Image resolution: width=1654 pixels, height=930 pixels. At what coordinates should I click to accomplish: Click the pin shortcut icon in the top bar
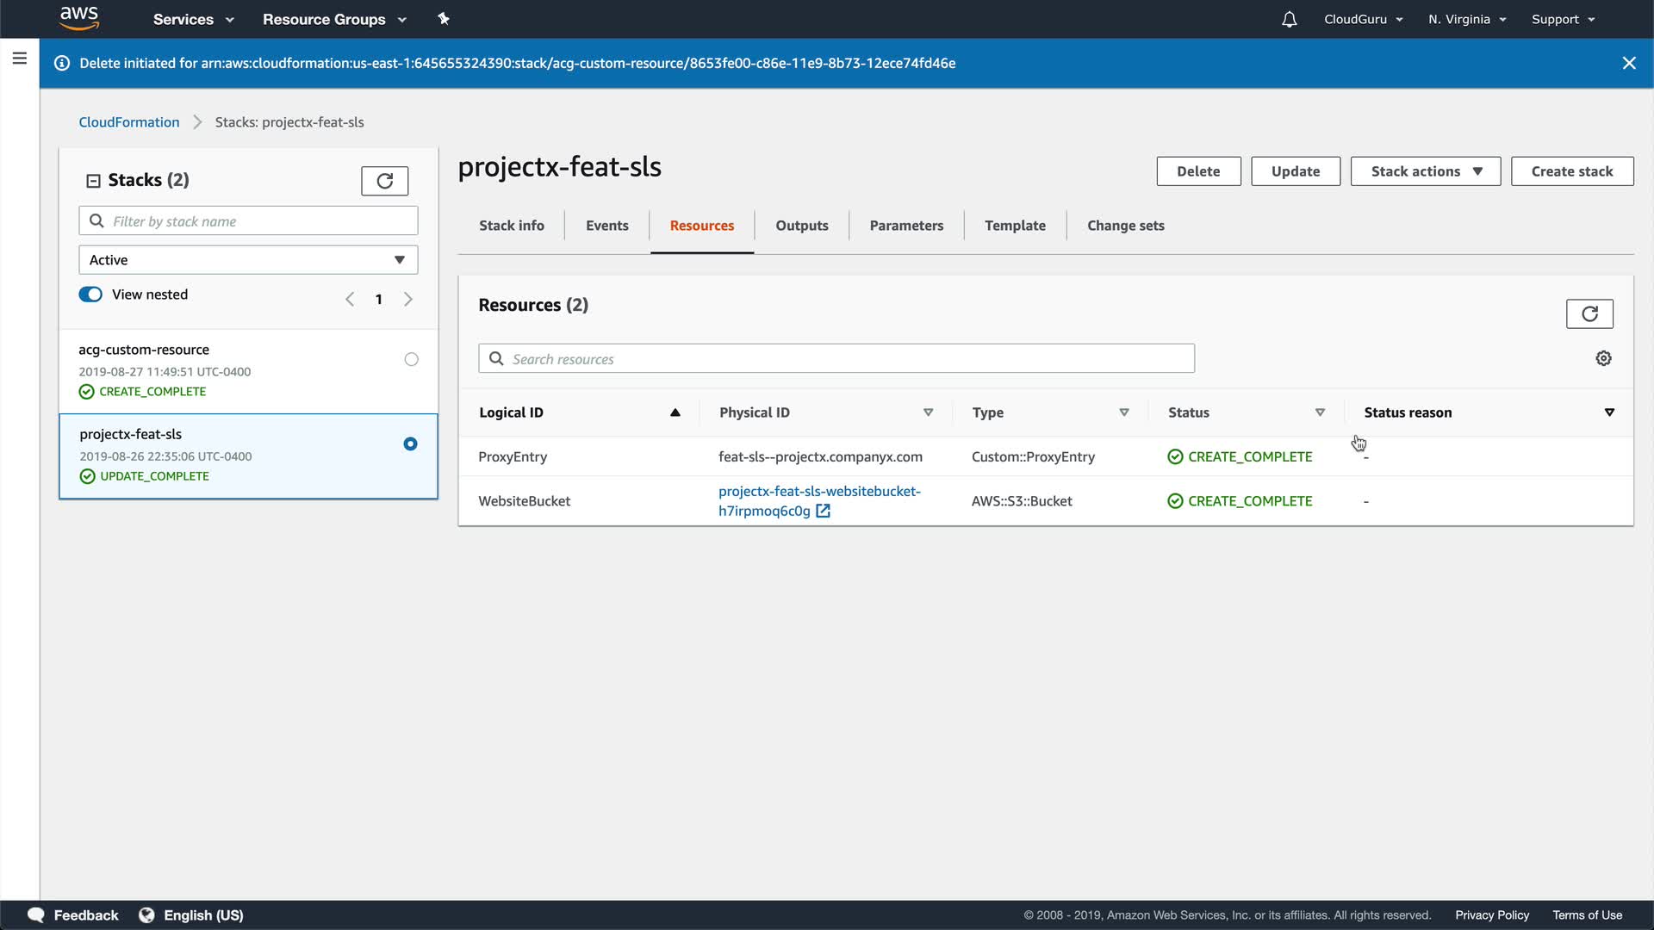click(x=444, y=18)
